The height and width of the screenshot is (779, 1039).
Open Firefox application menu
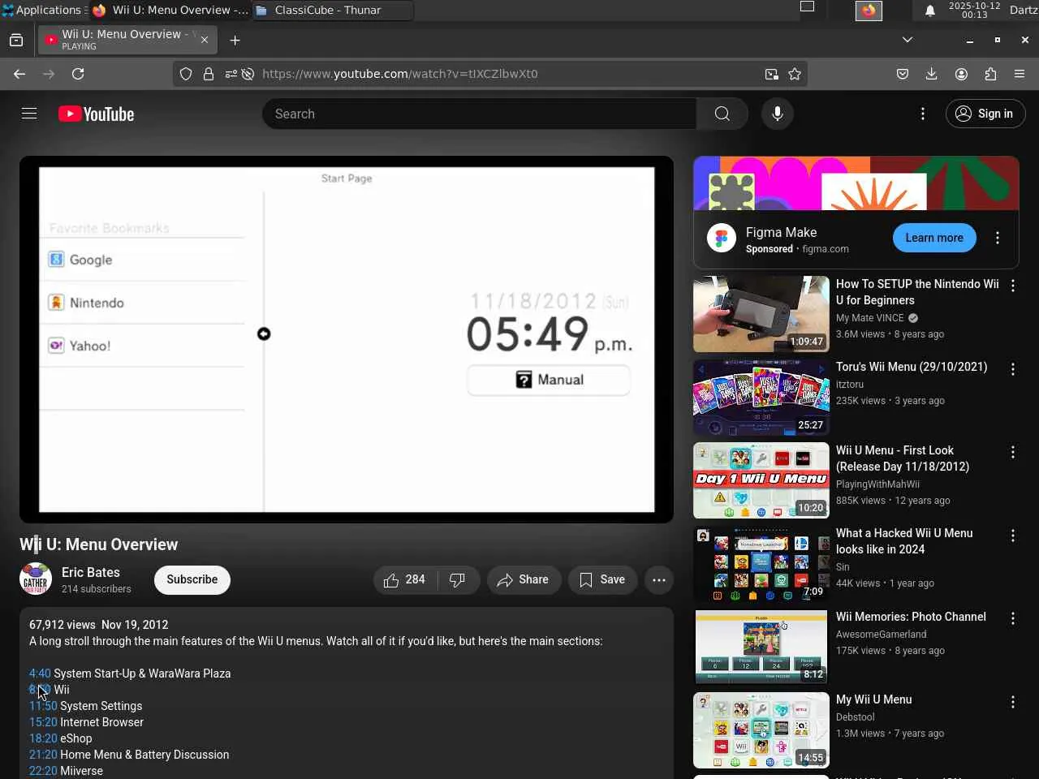pos(1020,74)
